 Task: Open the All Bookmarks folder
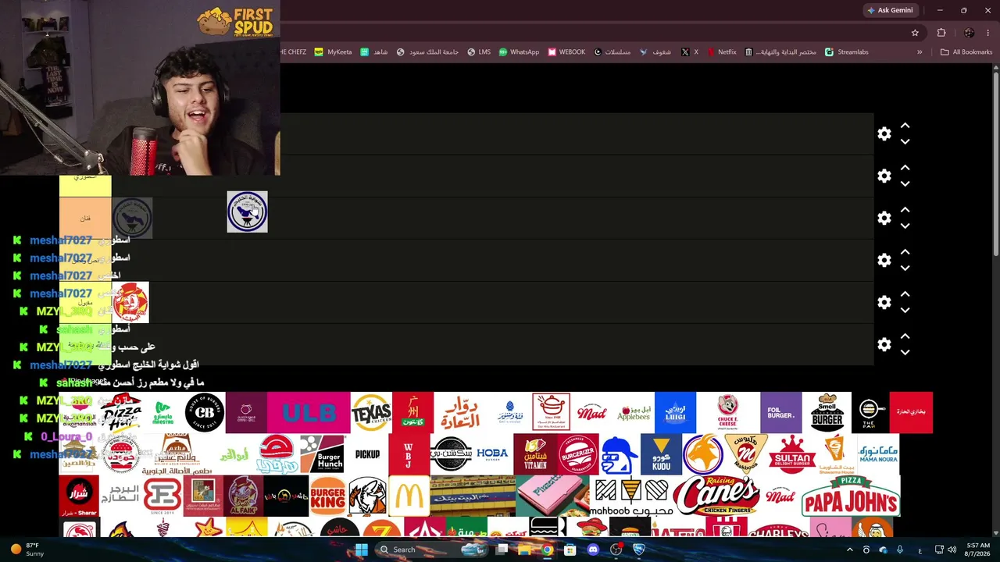point(966,52)
